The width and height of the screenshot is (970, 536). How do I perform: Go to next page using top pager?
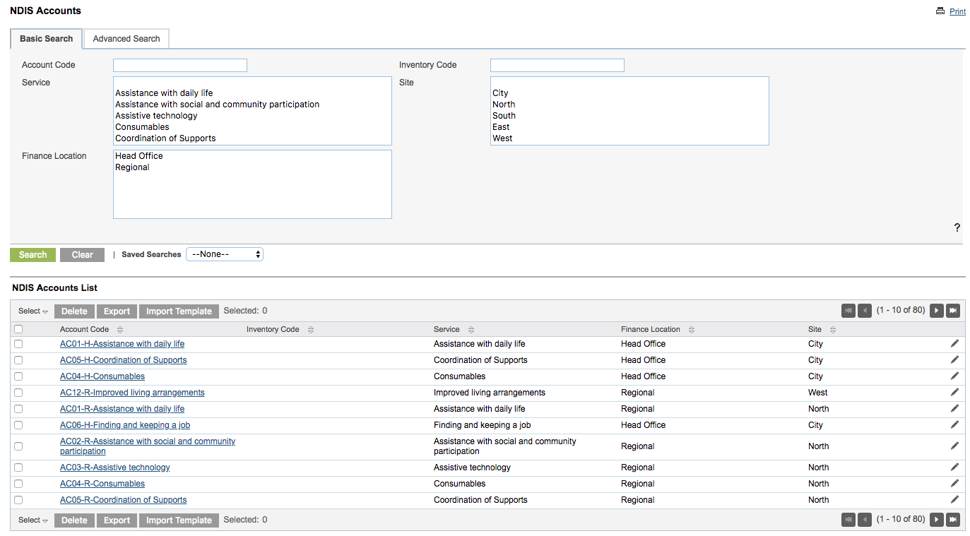point(937,311)
